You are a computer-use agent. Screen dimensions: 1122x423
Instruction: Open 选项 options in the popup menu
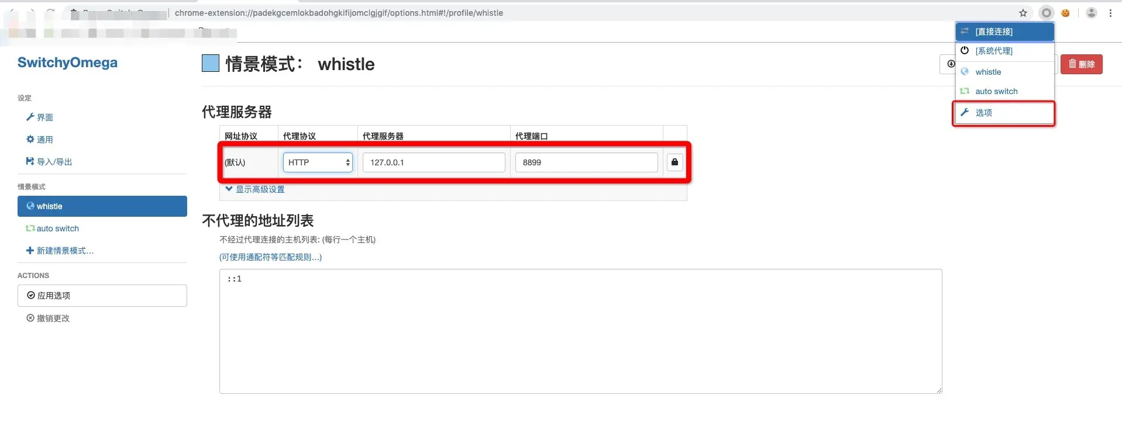(1005, 113)
